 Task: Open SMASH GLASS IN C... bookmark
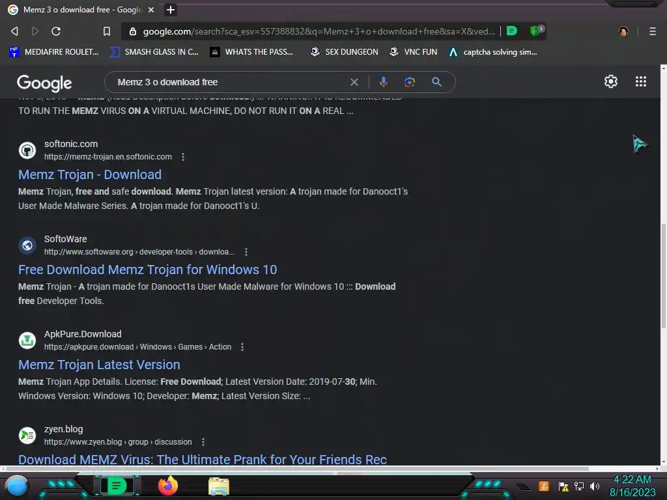pos(154,52)
